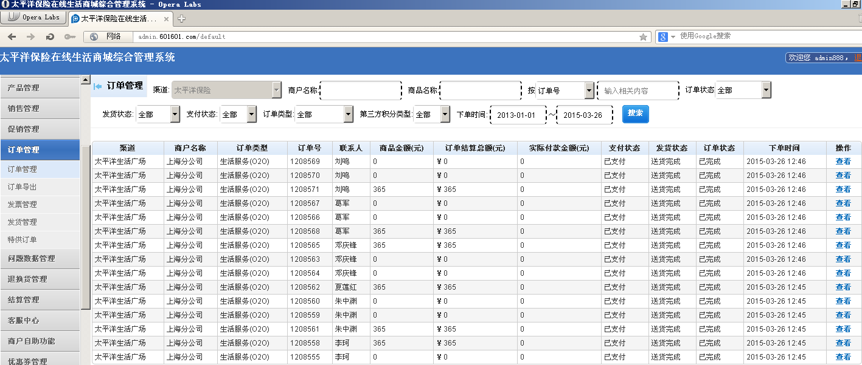Image resolution: width=862 pixels, height=365 pixels.
Task: Click 查看 for order 1208562
Action: (843, 287)
